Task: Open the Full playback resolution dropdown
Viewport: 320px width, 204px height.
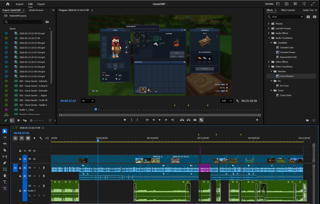Action: tap(227, 101)
